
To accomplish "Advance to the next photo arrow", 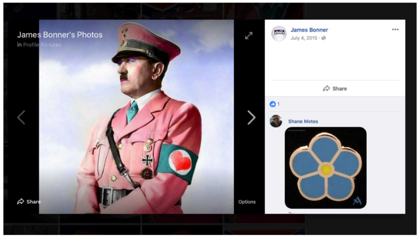I will (251, 118).
